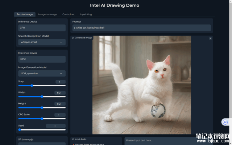
Task: Click the floating AI assistant icon
Action: 225,122
